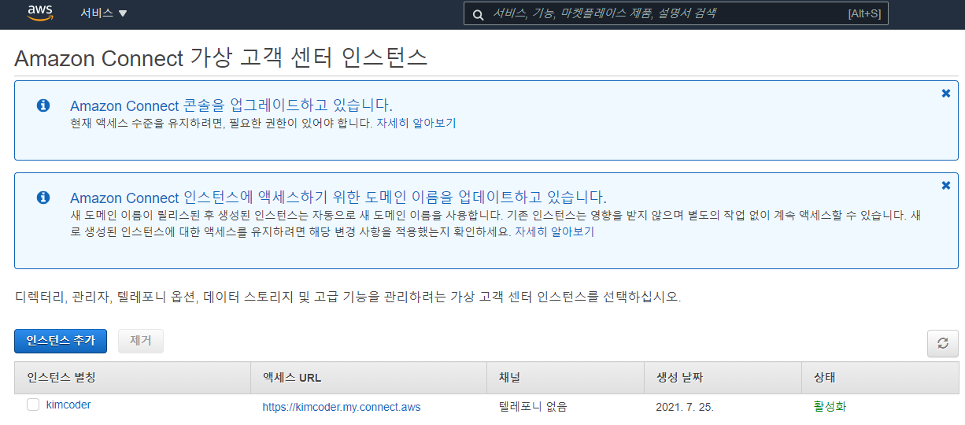Open the kimcoder.my.connect.aws access URL
This screenshot has height=425, width=965.
342,407
